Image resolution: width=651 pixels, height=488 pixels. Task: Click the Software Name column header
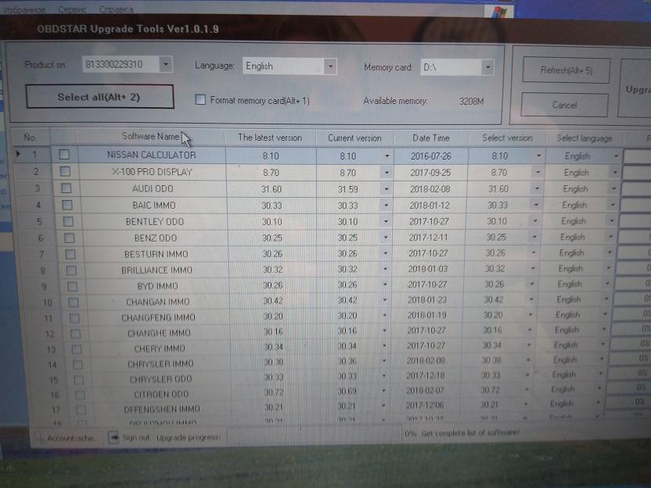[150, 136]
